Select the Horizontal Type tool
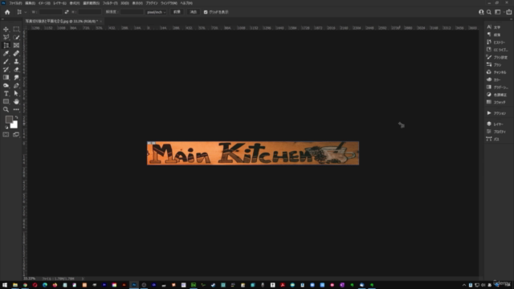The width and height of the screenshot is (514, 289). [6, 93]
